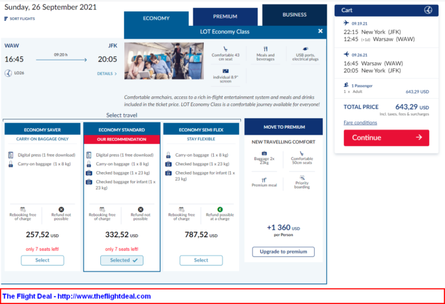445x304 pixels.
Task: Click the LOT airline logo beside LO26
Action: click(x=8, y=73)
